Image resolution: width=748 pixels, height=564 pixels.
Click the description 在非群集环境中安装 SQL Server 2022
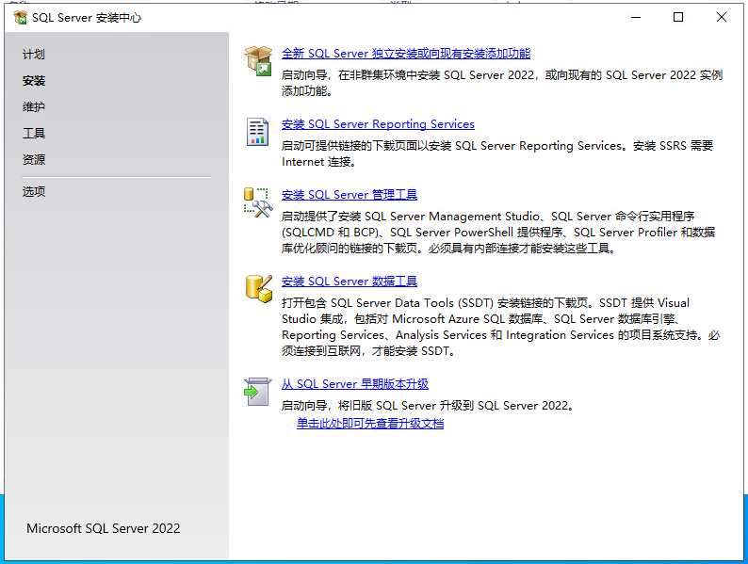click(x=502, y=83)
